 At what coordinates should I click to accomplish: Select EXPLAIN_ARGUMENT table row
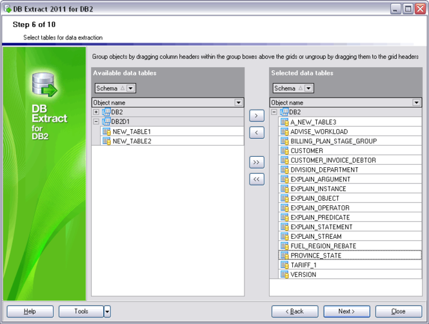point(350,179)
